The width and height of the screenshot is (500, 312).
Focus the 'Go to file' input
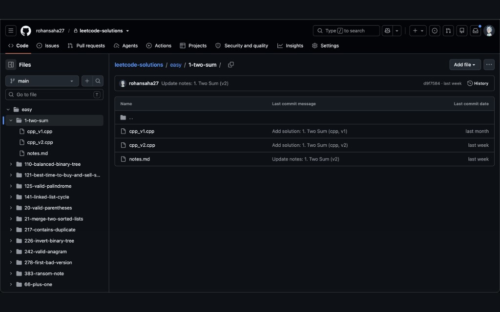click(x=54, y=95)
